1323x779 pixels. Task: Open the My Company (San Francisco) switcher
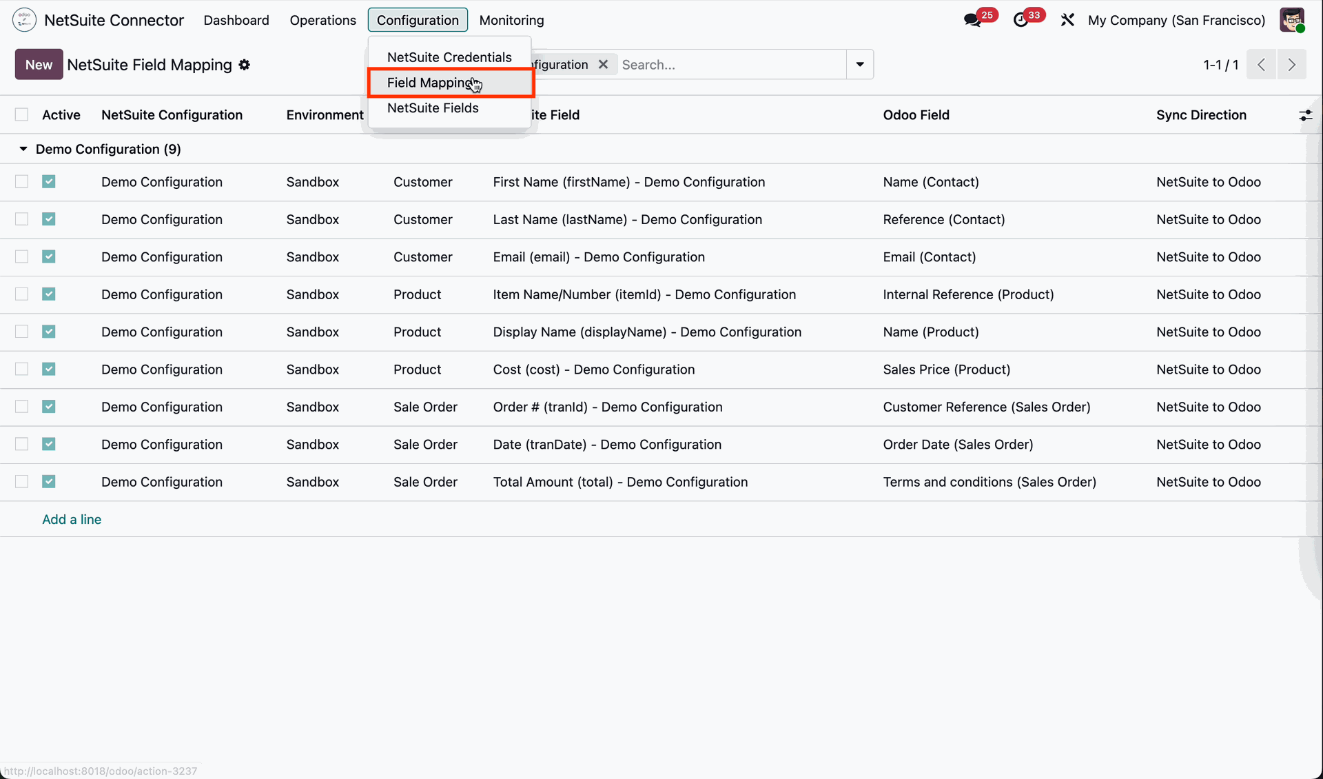(1176, 20)
